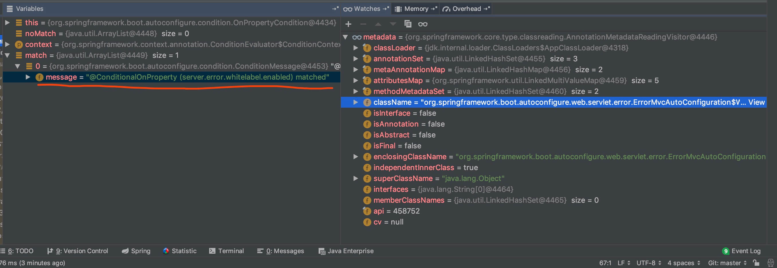The image size is (777, 268).
Task: Click the code inspection icon in status bar
Action: pos(770,263)
